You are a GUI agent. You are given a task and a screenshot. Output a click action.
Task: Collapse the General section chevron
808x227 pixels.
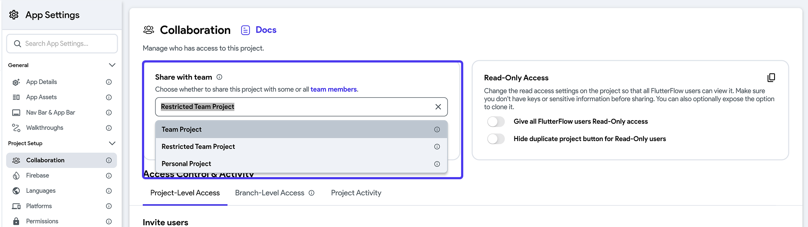click(x=112, y=65)
